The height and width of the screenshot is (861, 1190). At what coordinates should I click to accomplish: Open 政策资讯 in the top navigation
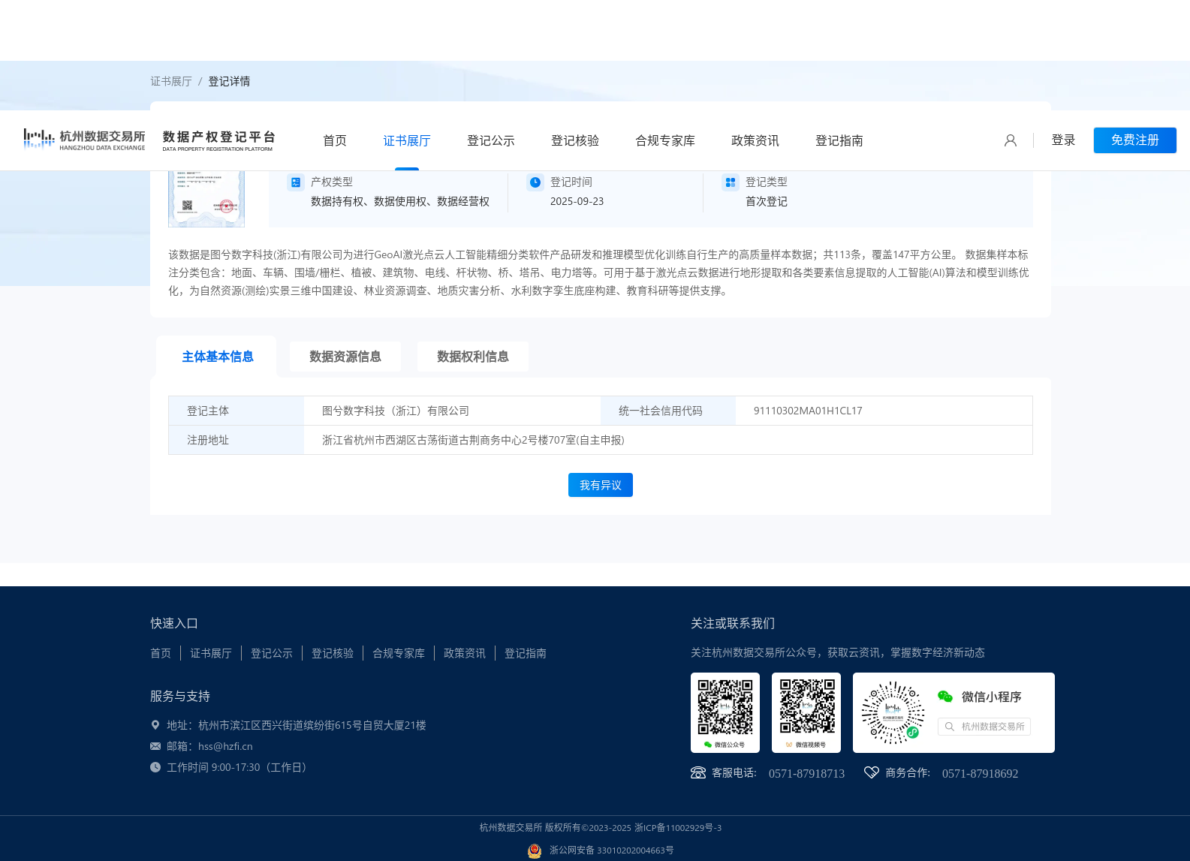(x=755, y=140)
